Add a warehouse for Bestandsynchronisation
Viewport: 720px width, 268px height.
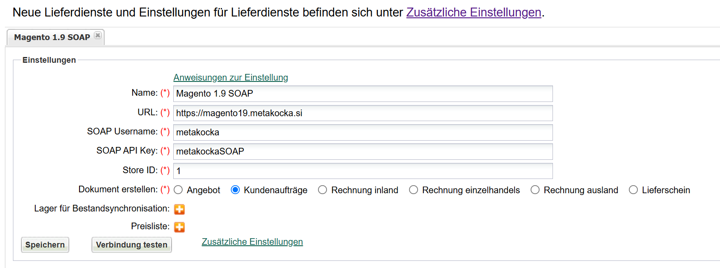180,209
